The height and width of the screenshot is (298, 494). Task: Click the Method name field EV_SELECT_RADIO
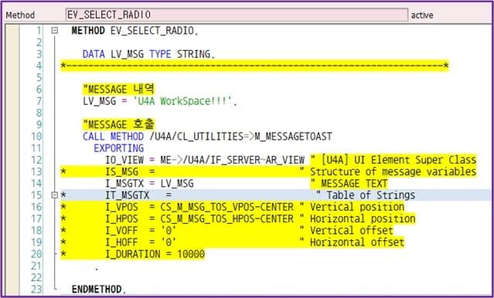click(237, 15)
